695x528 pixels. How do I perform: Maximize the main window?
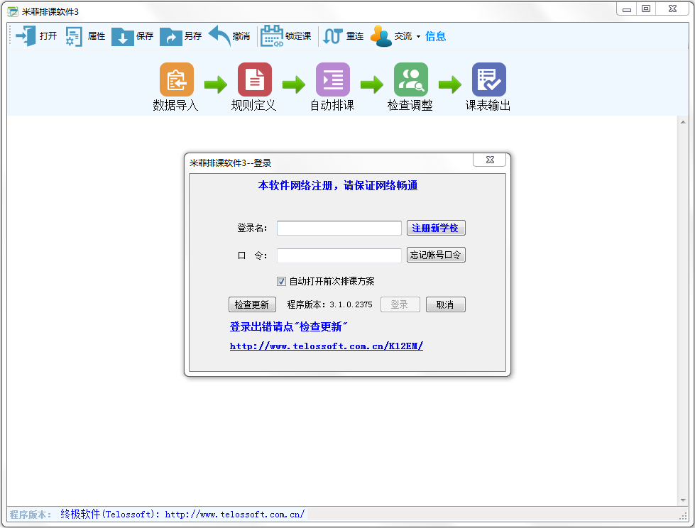[646, 9]
